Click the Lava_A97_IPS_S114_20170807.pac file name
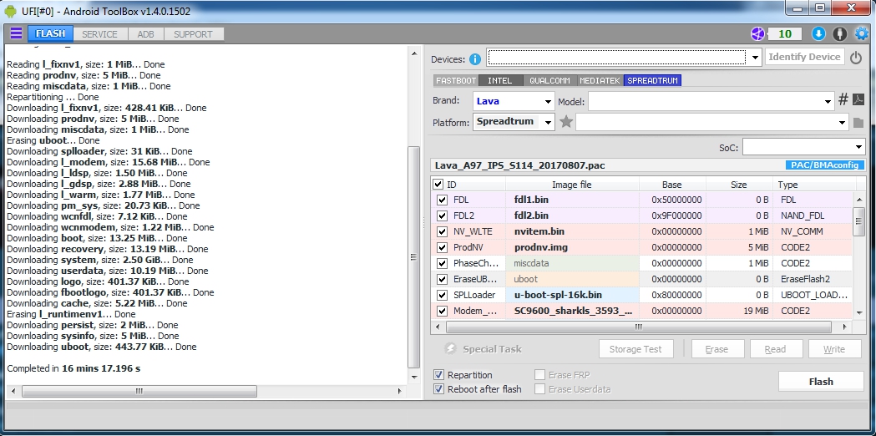The width and height of the screenshot is (876, 436). tap(519, 165)
